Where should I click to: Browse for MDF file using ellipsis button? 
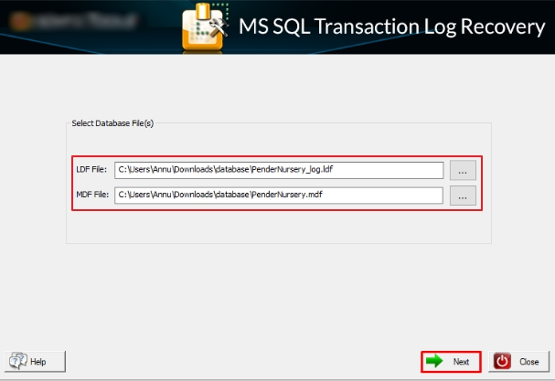463,196
